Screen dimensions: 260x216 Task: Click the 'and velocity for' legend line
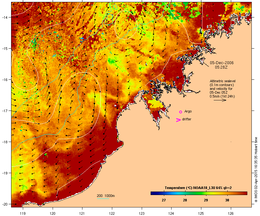tap(221, 89)
